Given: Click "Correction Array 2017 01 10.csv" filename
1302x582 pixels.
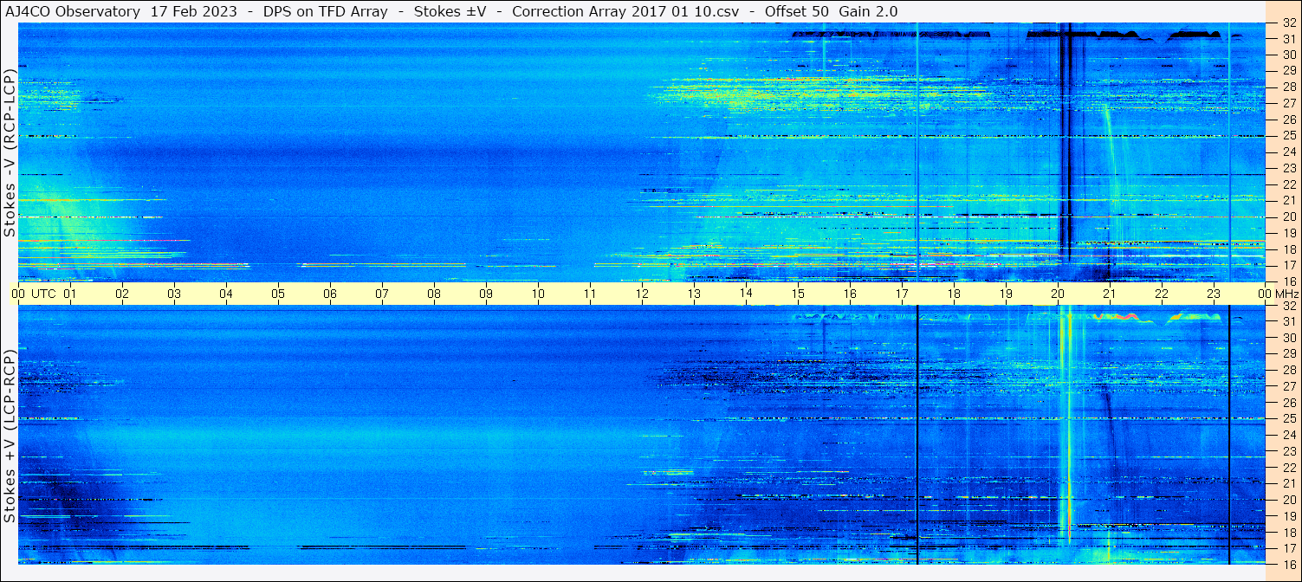Looking at the screenshot, I should tap(625, 11).
